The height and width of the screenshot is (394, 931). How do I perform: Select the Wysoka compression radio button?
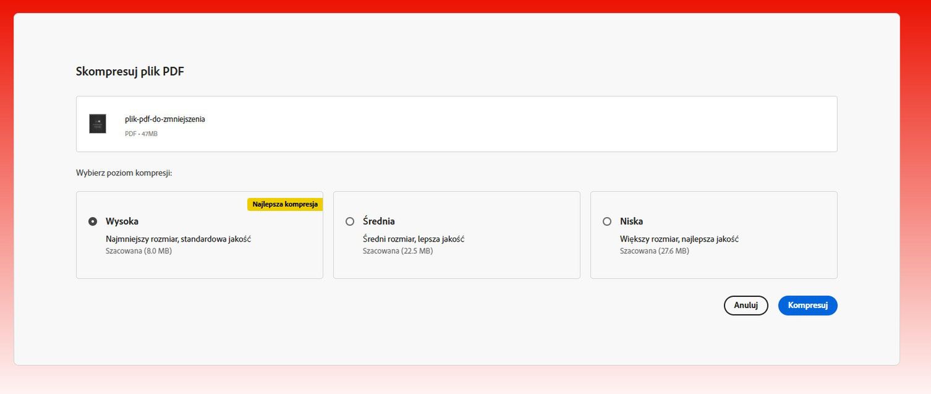92,221
